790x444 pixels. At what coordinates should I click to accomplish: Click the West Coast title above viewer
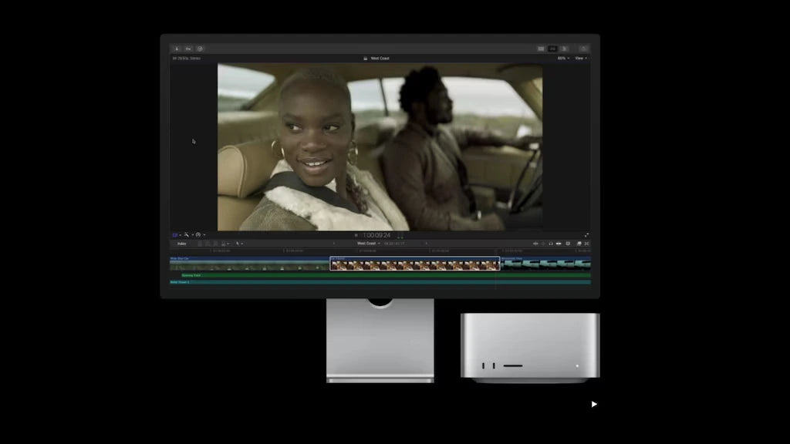pyautogui.click(x=380, y=58)
